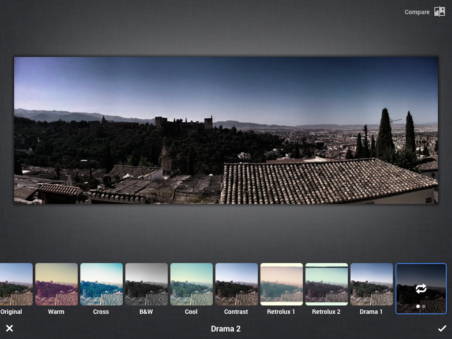Screen dimensions: 452x339
Task: Pick the Cool filter thumbnail
Action: click(192, 284)
